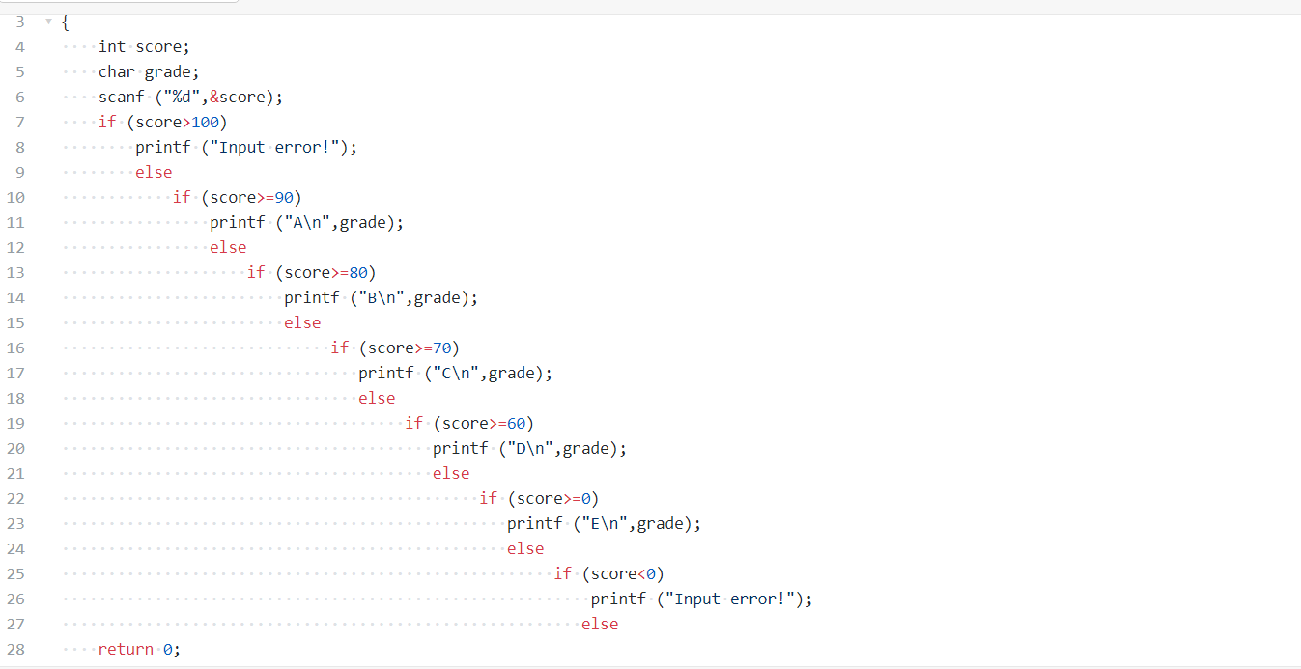Click line number 11 in the gutter

[15, 222]
